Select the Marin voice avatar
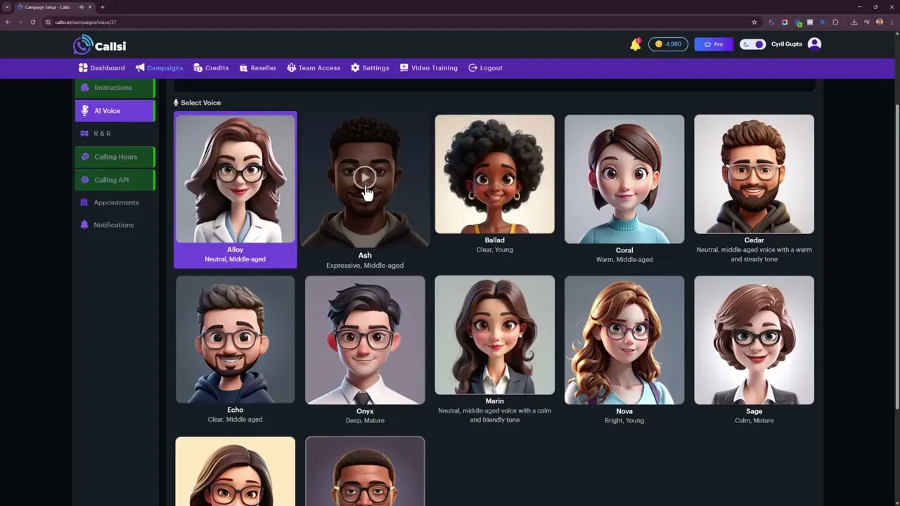Screen dimensions: 900x506 494,335
